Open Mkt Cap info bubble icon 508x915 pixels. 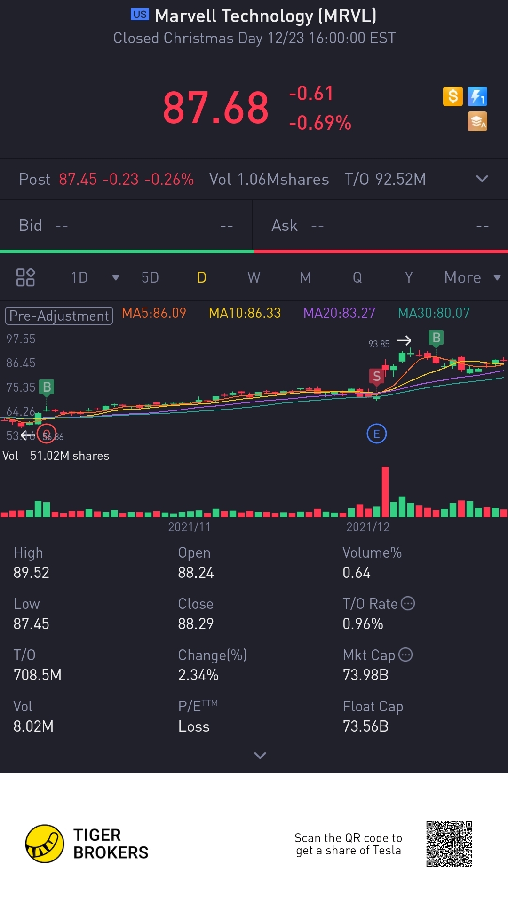click(x=405, y=655)
